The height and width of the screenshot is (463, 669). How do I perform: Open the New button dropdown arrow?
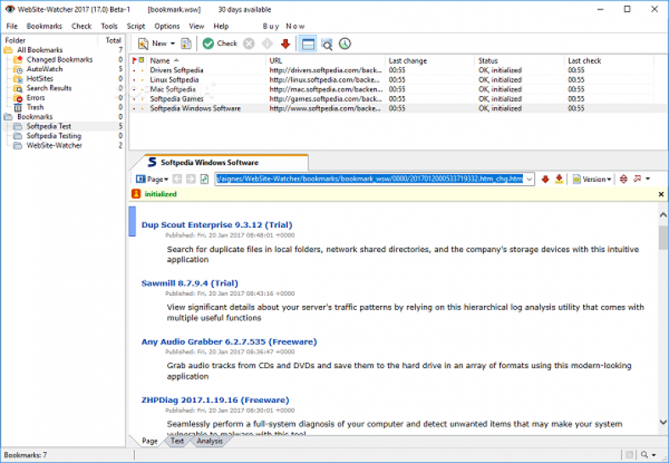(172, 43)
